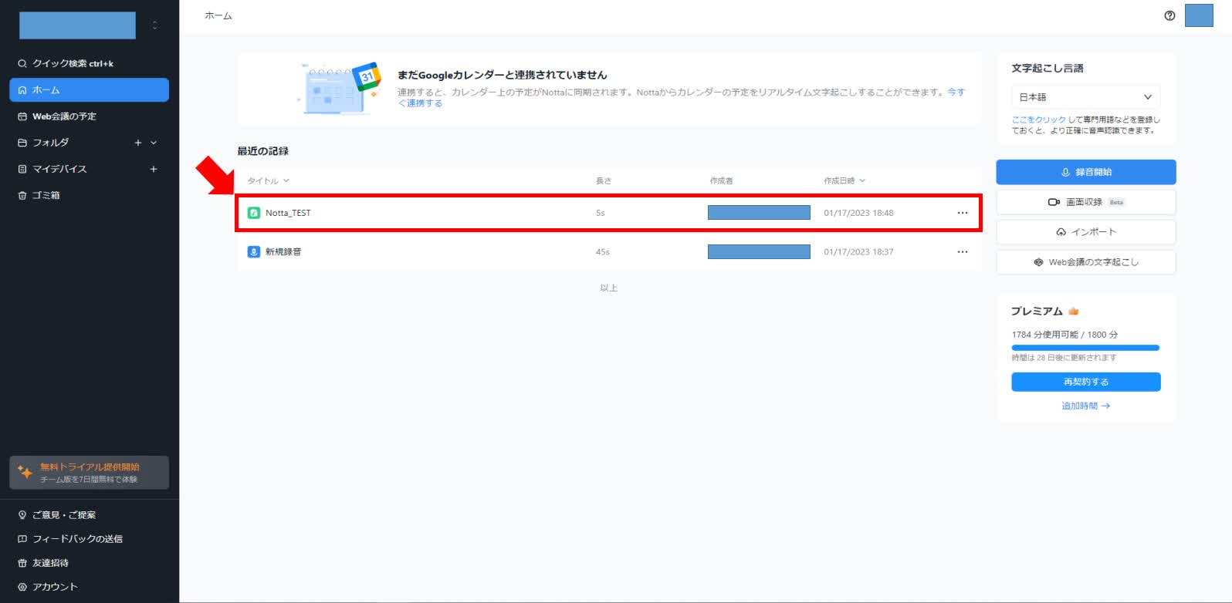Click 追加時間 link
This screenshot has width=1232, height=603.
(x=1085, y=406)
